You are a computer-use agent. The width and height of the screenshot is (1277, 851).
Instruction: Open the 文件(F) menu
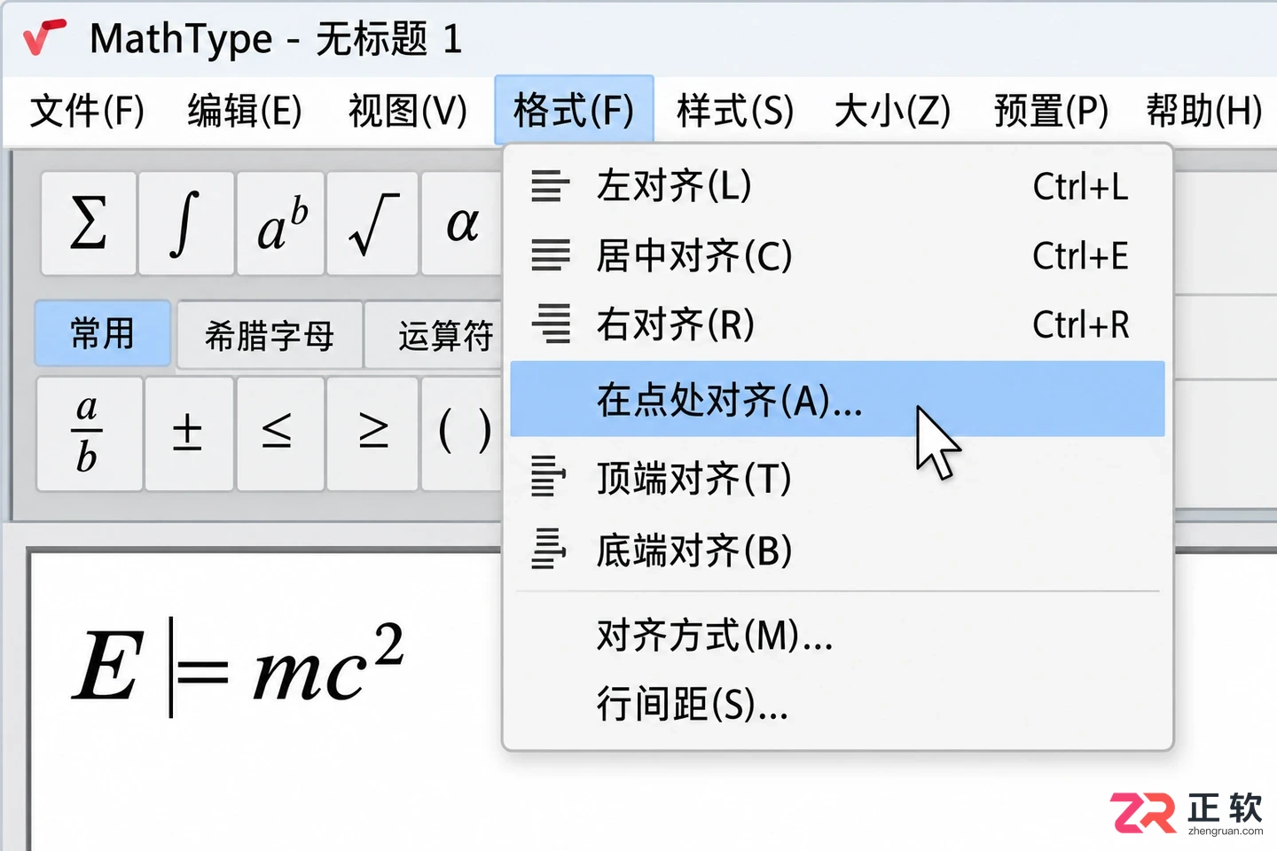coord(87,111)
